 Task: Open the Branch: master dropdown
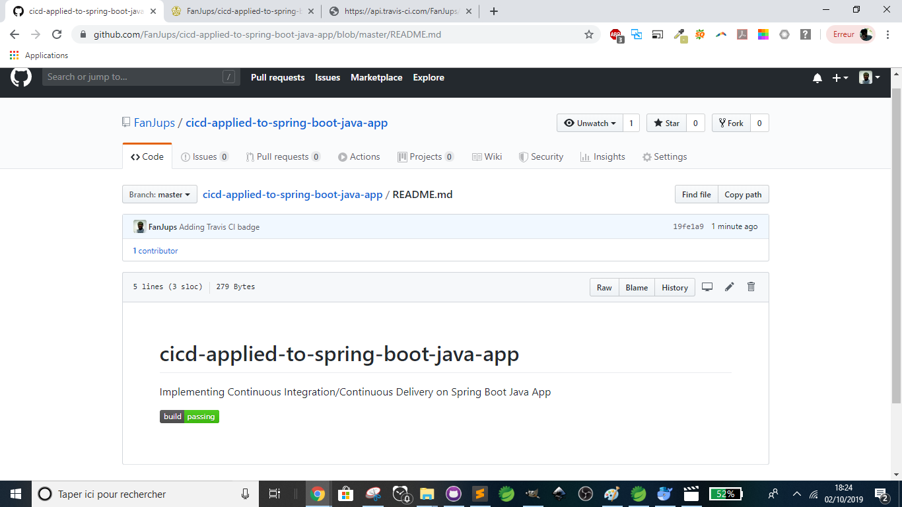[160, 195]
